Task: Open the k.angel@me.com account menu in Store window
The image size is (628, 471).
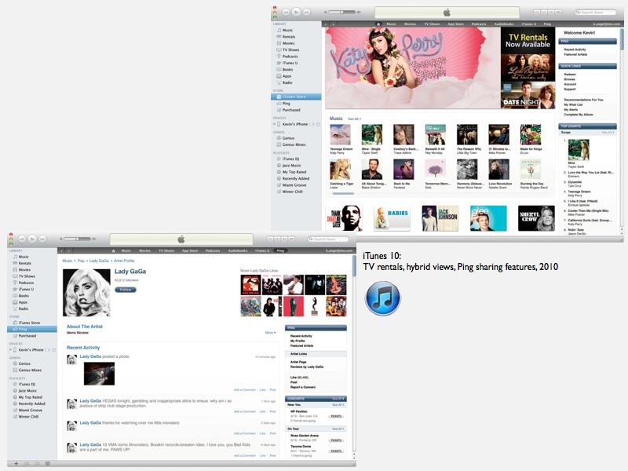Action: pyautogui.click(x=607, y=24)
